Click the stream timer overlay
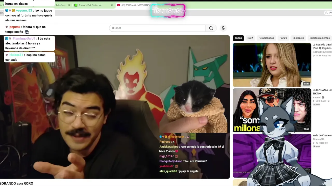 tap(168, 11)
